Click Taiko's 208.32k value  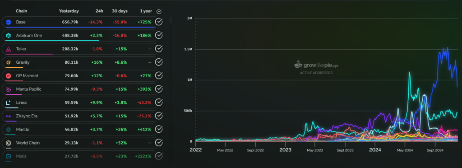pyautogui.click(x=70, y=49)
